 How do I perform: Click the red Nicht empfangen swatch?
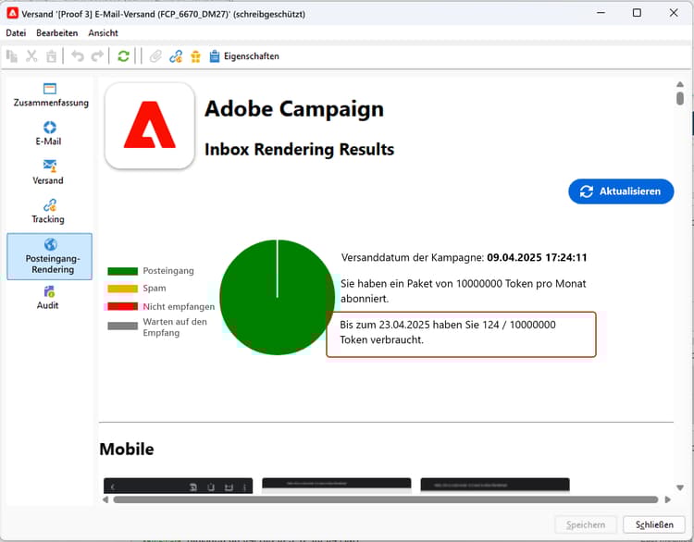[x=122, y=306]
